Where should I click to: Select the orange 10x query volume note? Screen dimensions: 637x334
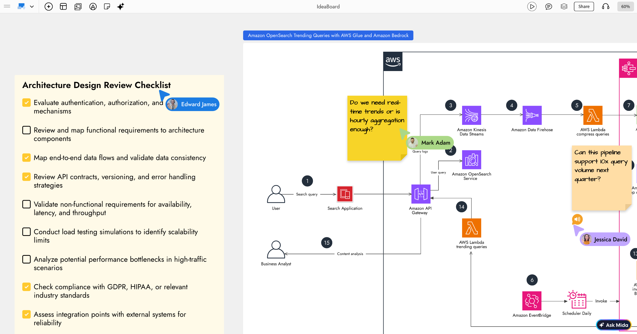click(x=601, y=178)
